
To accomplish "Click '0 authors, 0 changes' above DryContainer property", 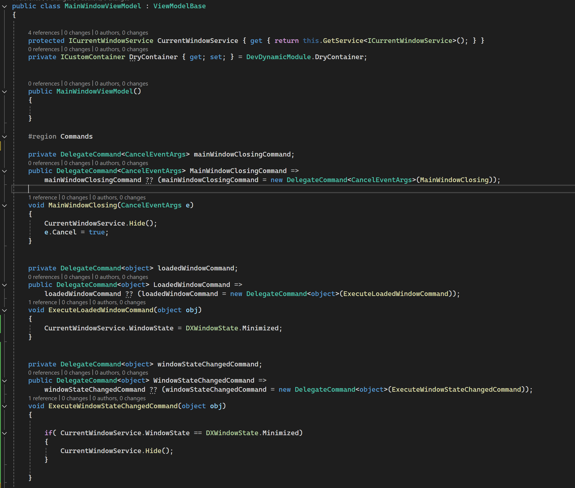I will tap(122, 49).
